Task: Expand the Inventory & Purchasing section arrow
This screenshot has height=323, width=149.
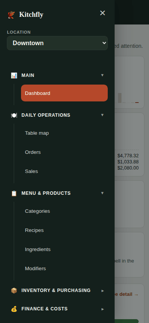Action: (x=102, y=290)
